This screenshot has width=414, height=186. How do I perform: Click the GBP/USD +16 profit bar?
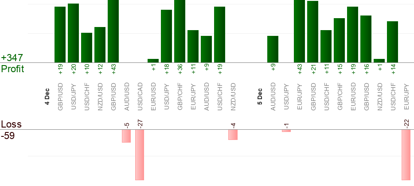(366, 39)
